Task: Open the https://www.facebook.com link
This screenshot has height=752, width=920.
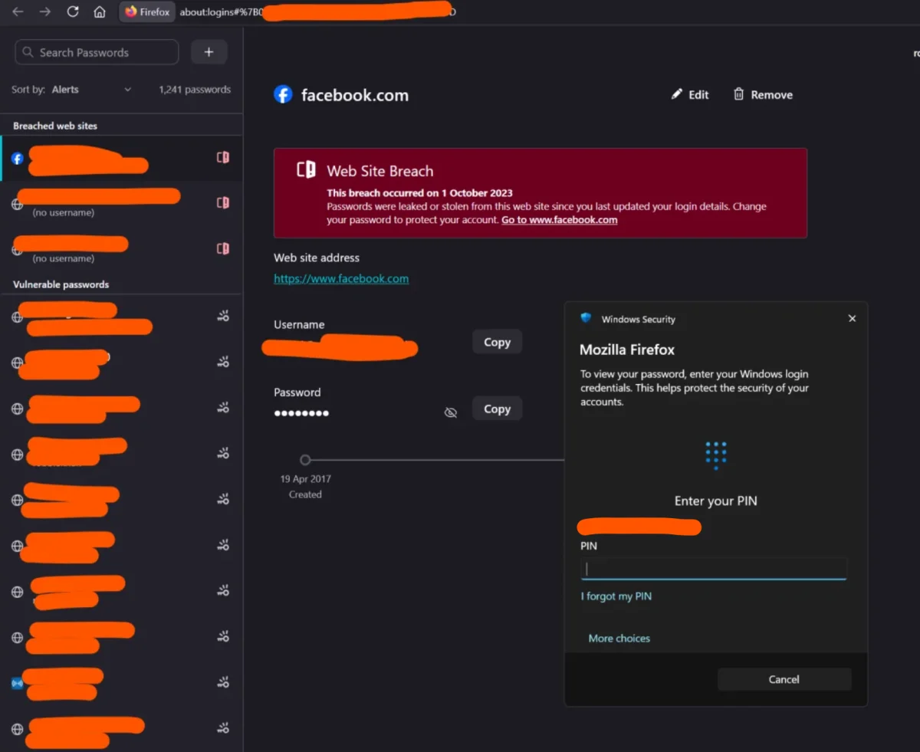Action: pos(341,279)
